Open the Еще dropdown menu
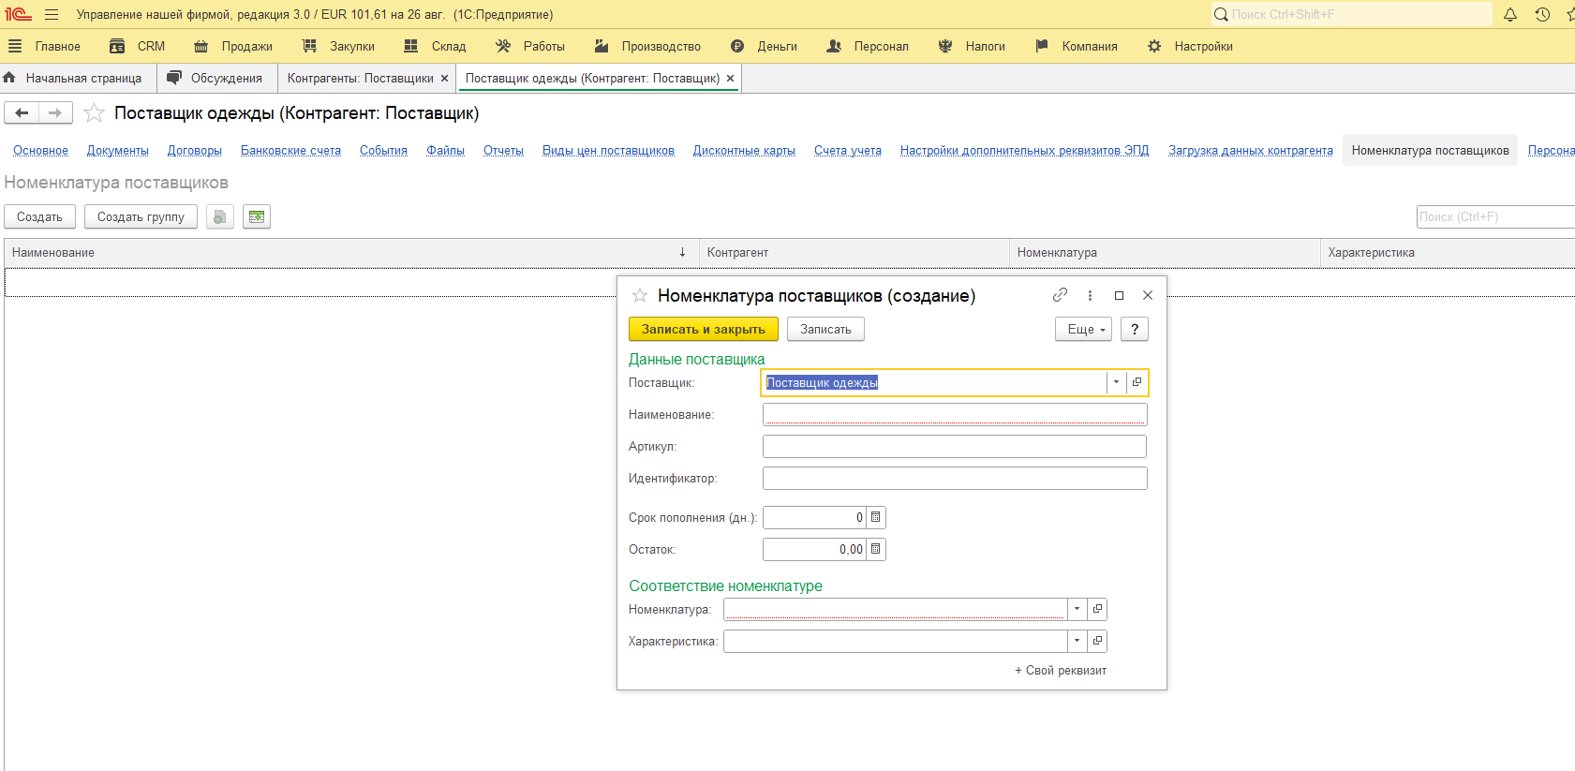Screen dimensions: 1575x771 coord(1083,329)
